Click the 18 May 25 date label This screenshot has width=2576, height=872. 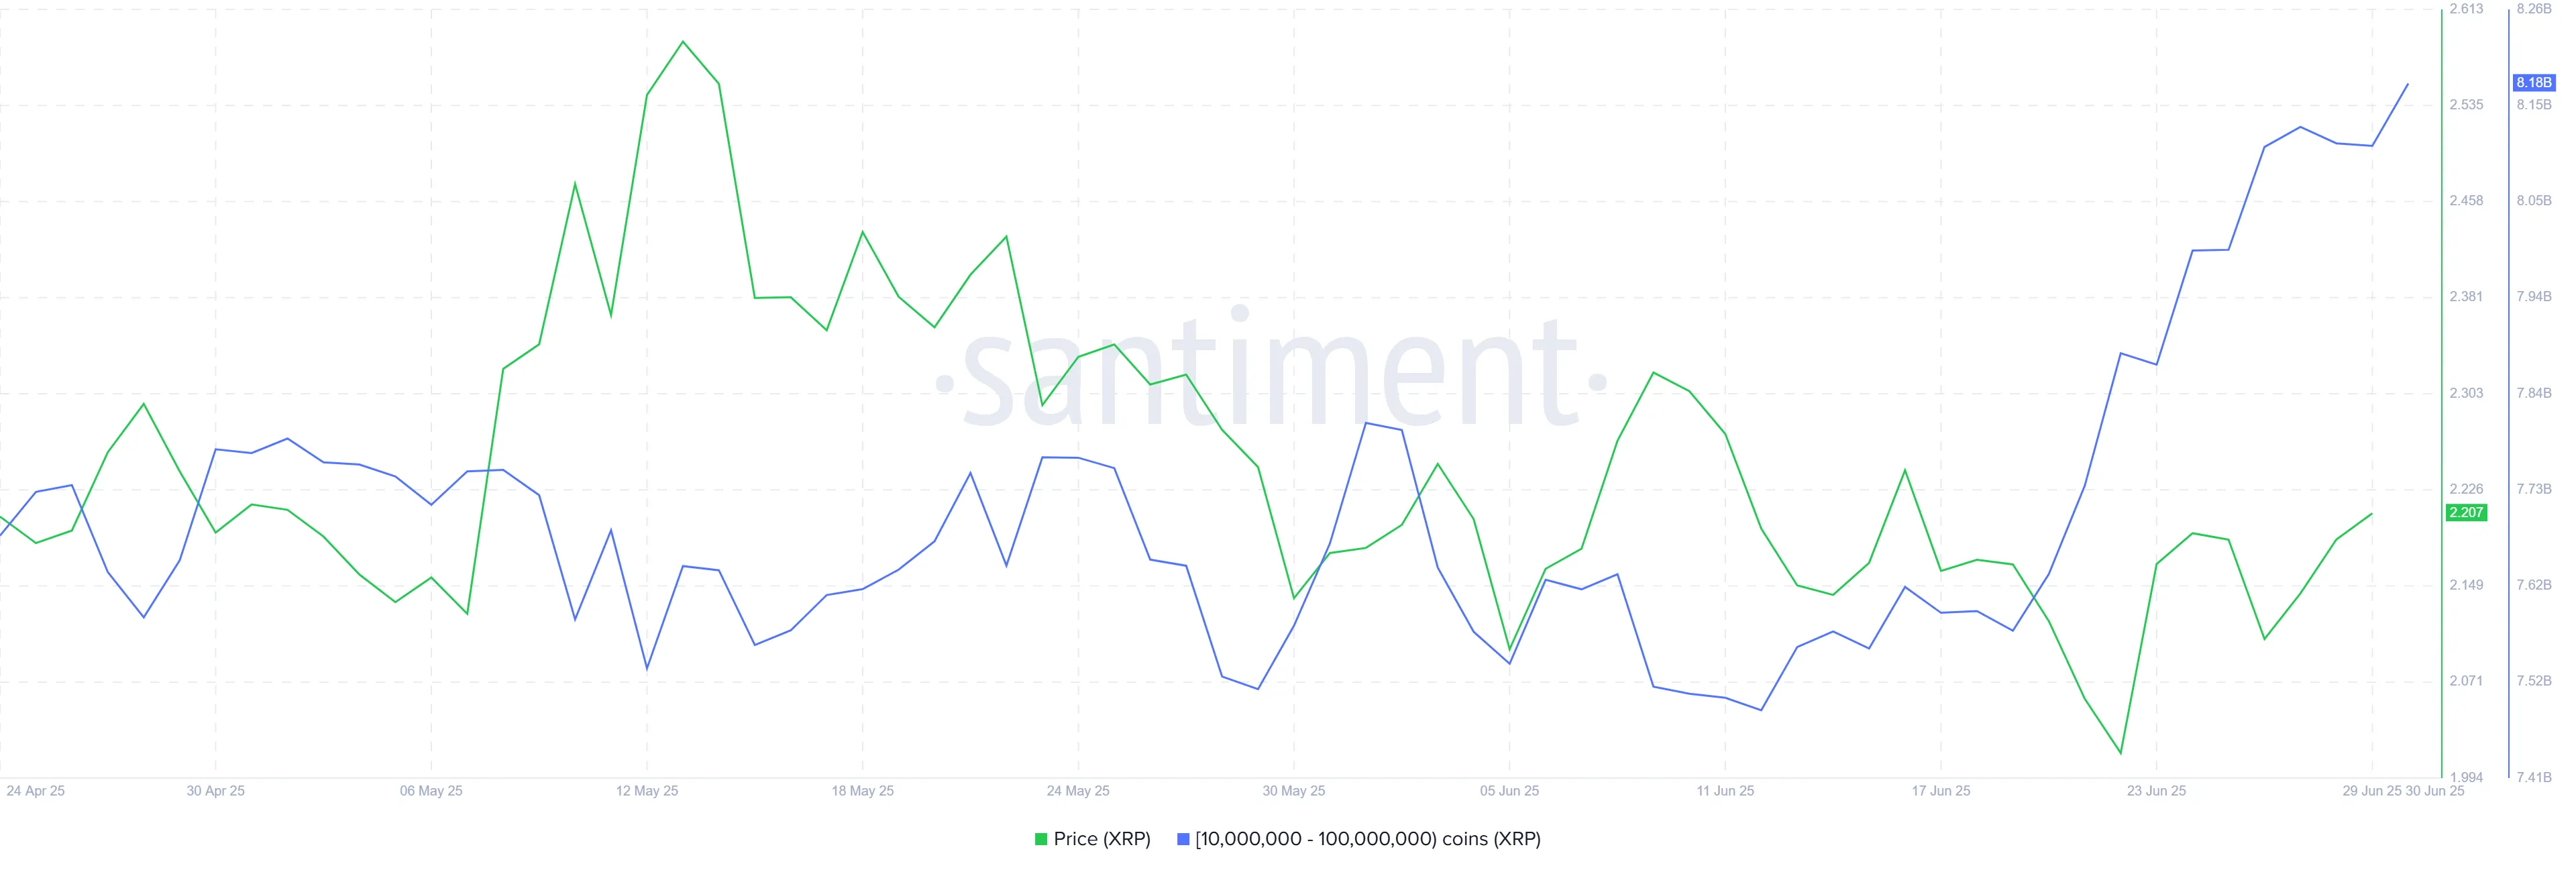863,791
